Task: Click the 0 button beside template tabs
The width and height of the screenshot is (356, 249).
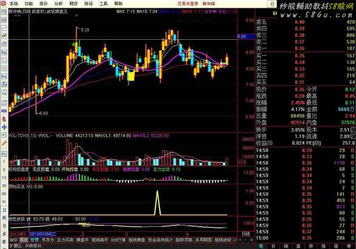Action: click(x=251, y=240)
